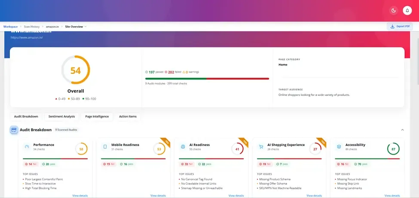Click the 9 Scanned Audits badge
Screen dimensions: 419x198
pos(66,130)
